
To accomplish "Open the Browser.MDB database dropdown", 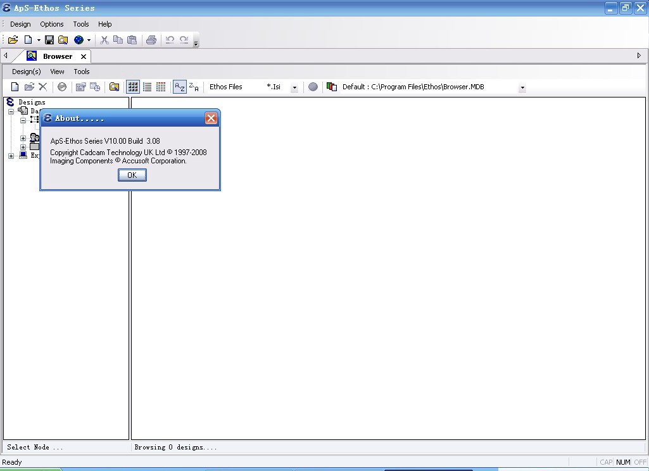I will pos(522,87).
